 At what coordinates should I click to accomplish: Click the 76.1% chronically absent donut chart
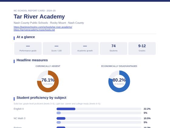48,81
